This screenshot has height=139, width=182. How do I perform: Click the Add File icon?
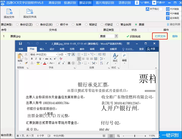coord(9,11)
